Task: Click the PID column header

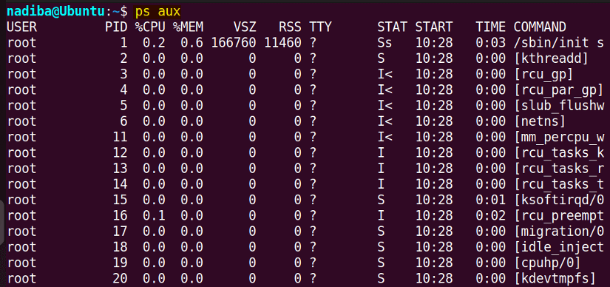Action: point(116,27)
